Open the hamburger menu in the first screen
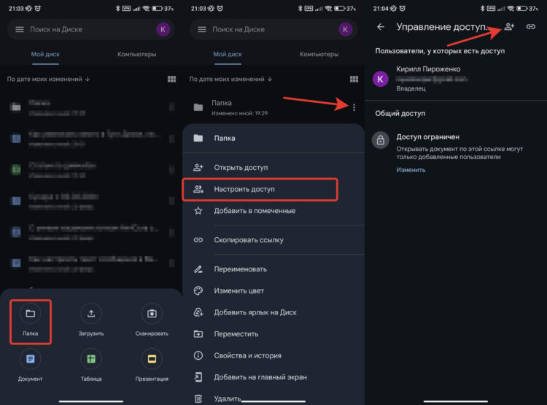This screenshot has height=405, width=547. tap(20, 30)
